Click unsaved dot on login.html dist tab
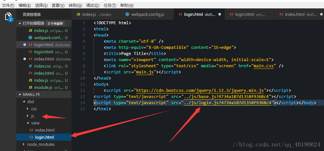This screenshot has height=151, width=324. (220, 15)
